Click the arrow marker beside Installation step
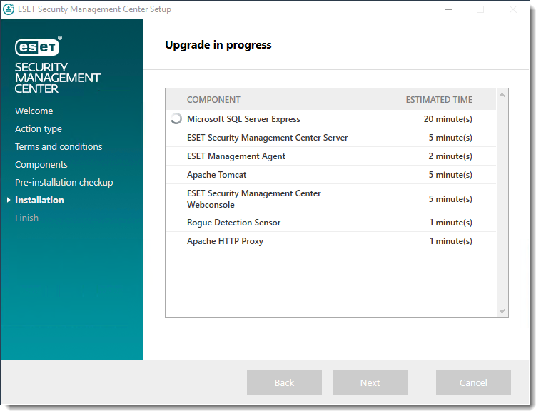 pyautogui.click(x=9, y=200)
